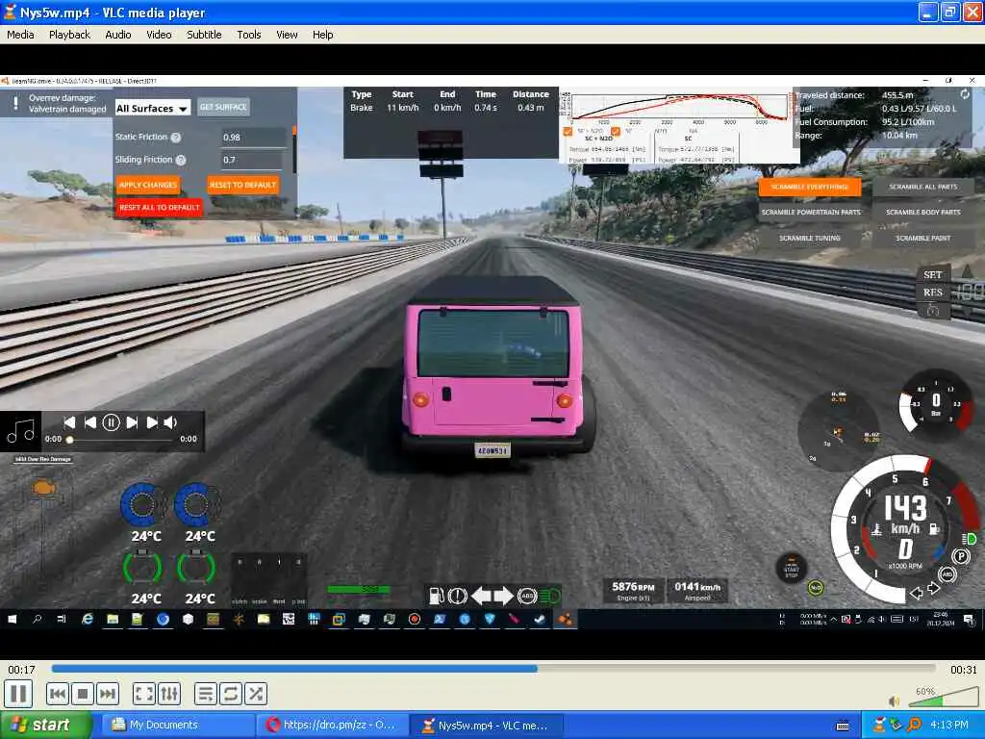Screen dimensions: 985x739
Task: Open the Help menu
Action: tap(323, 35)
